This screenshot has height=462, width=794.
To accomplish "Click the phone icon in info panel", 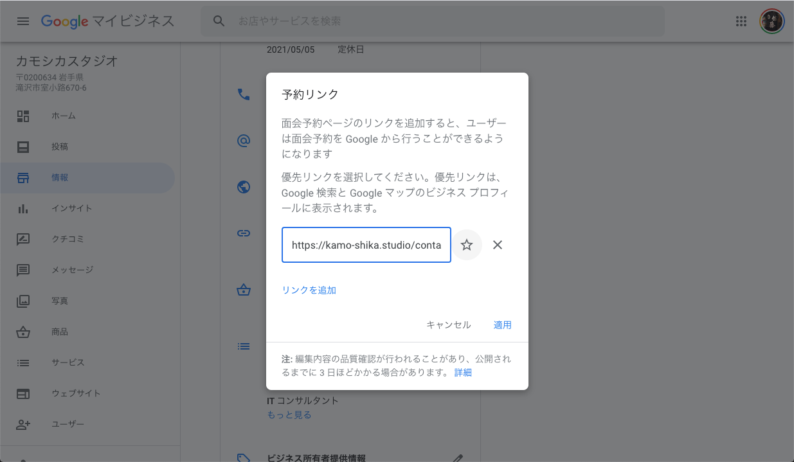I will pos(244,94).
